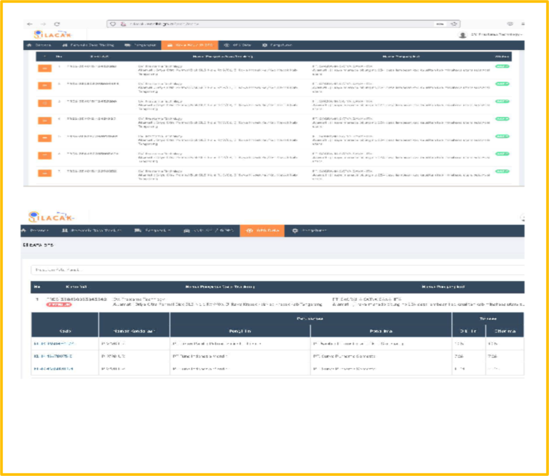Click the orange action button in row 1
The image size is (549, 476).
coord(44,68)
